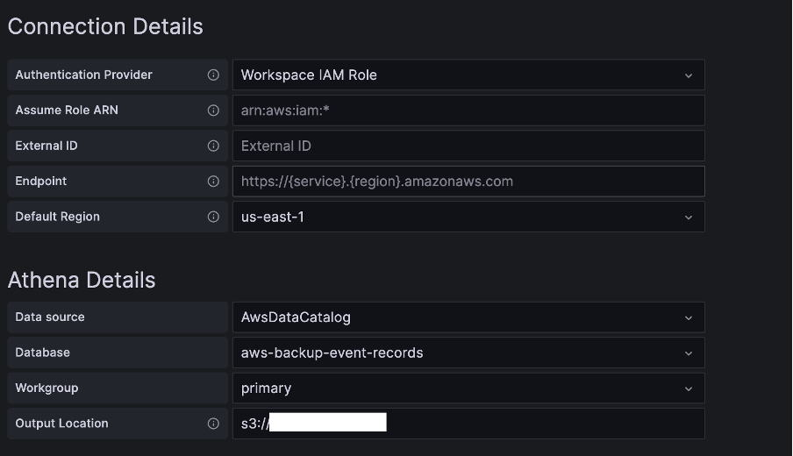Click the Athena Details section heading
Image resolution: width=793 pixels, height=456 pixels.
(82, 280)
